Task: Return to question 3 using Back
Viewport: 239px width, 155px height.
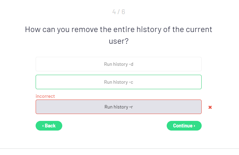Action: 49,126
